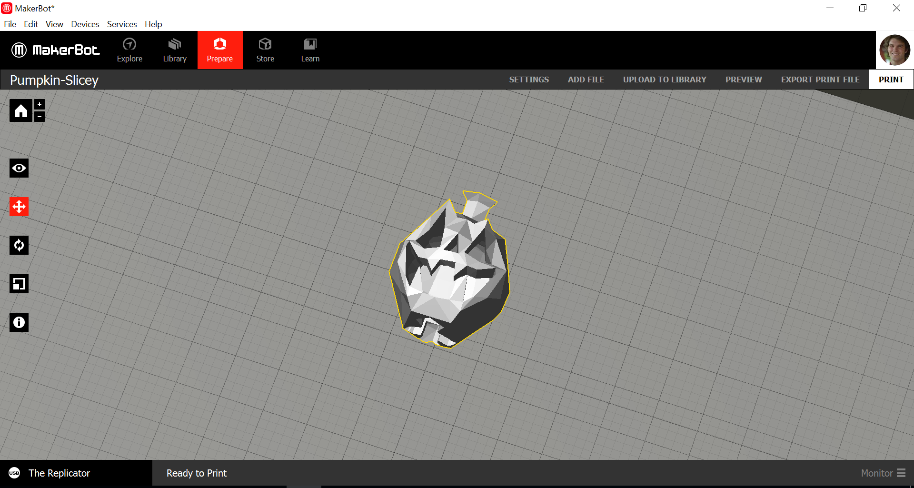Click Upload to Library
The width and height of the screenshot is (914, 488).
pos(665,80)
